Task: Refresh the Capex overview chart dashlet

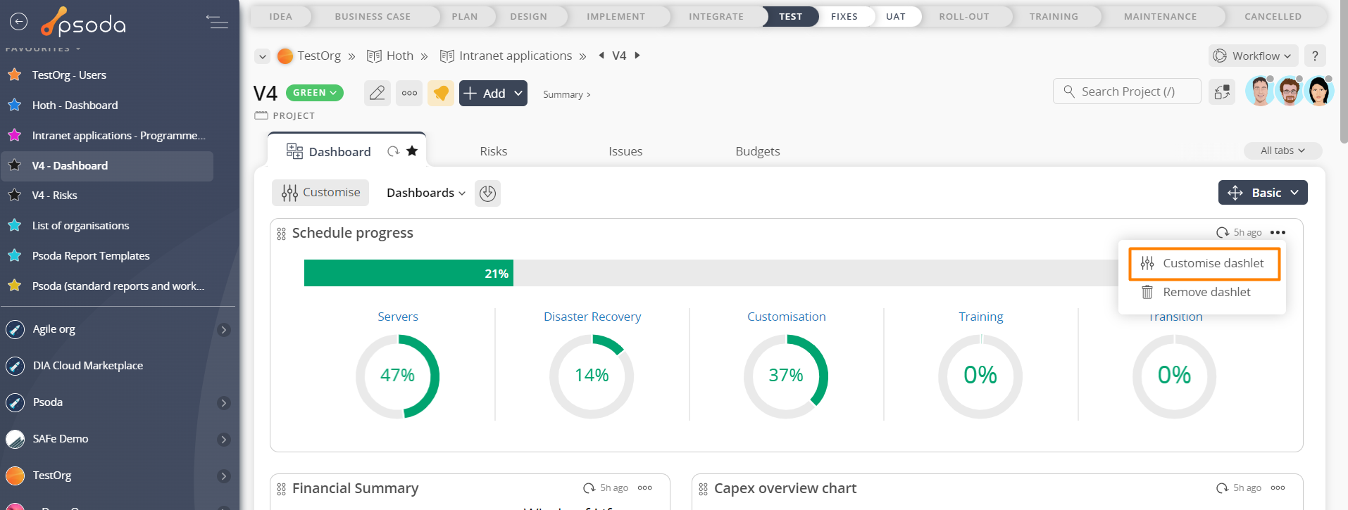Action: pyautogui.click(x=1223, y=487)
